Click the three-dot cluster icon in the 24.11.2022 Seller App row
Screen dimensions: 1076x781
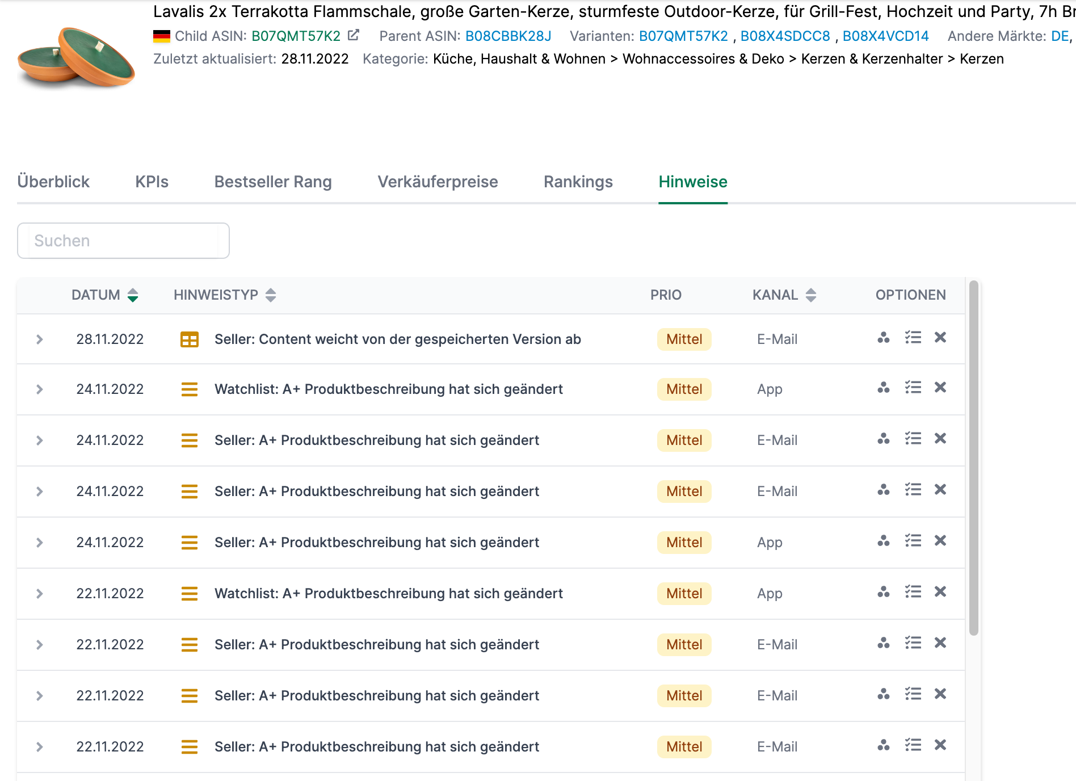[x=884, y=541]
